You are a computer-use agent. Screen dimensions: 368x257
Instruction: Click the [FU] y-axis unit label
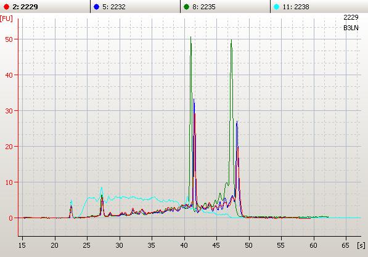[x=6, y=18]
